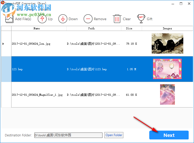Screen dimensions: 194x143
Task: Click the row selector of 123.bmp row
Action: point(6,69)
